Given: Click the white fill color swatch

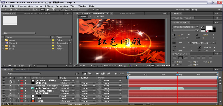Looking at the screenshot, I should click(209, 28).
